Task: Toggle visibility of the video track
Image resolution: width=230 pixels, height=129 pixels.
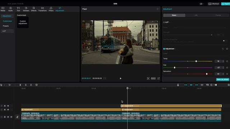Action: (x=8, y=117)
